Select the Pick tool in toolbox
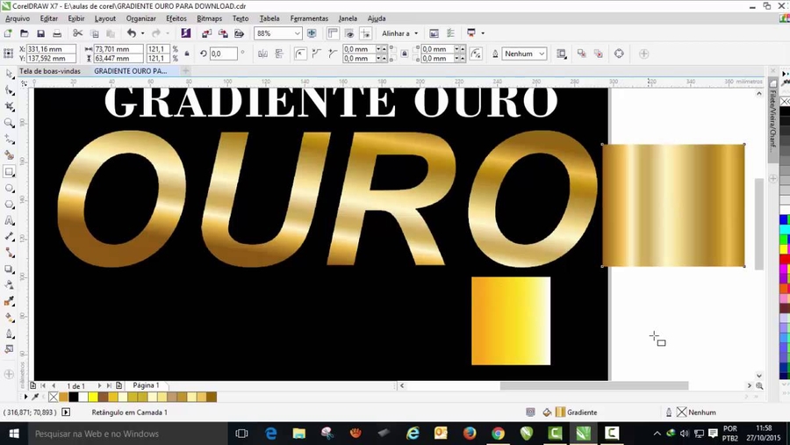 point(10,74)
